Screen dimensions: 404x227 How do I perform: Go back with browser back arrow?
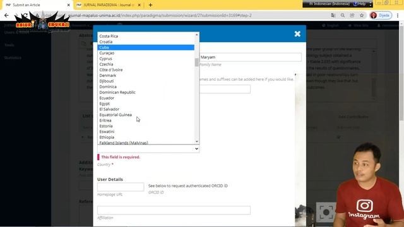6,15
